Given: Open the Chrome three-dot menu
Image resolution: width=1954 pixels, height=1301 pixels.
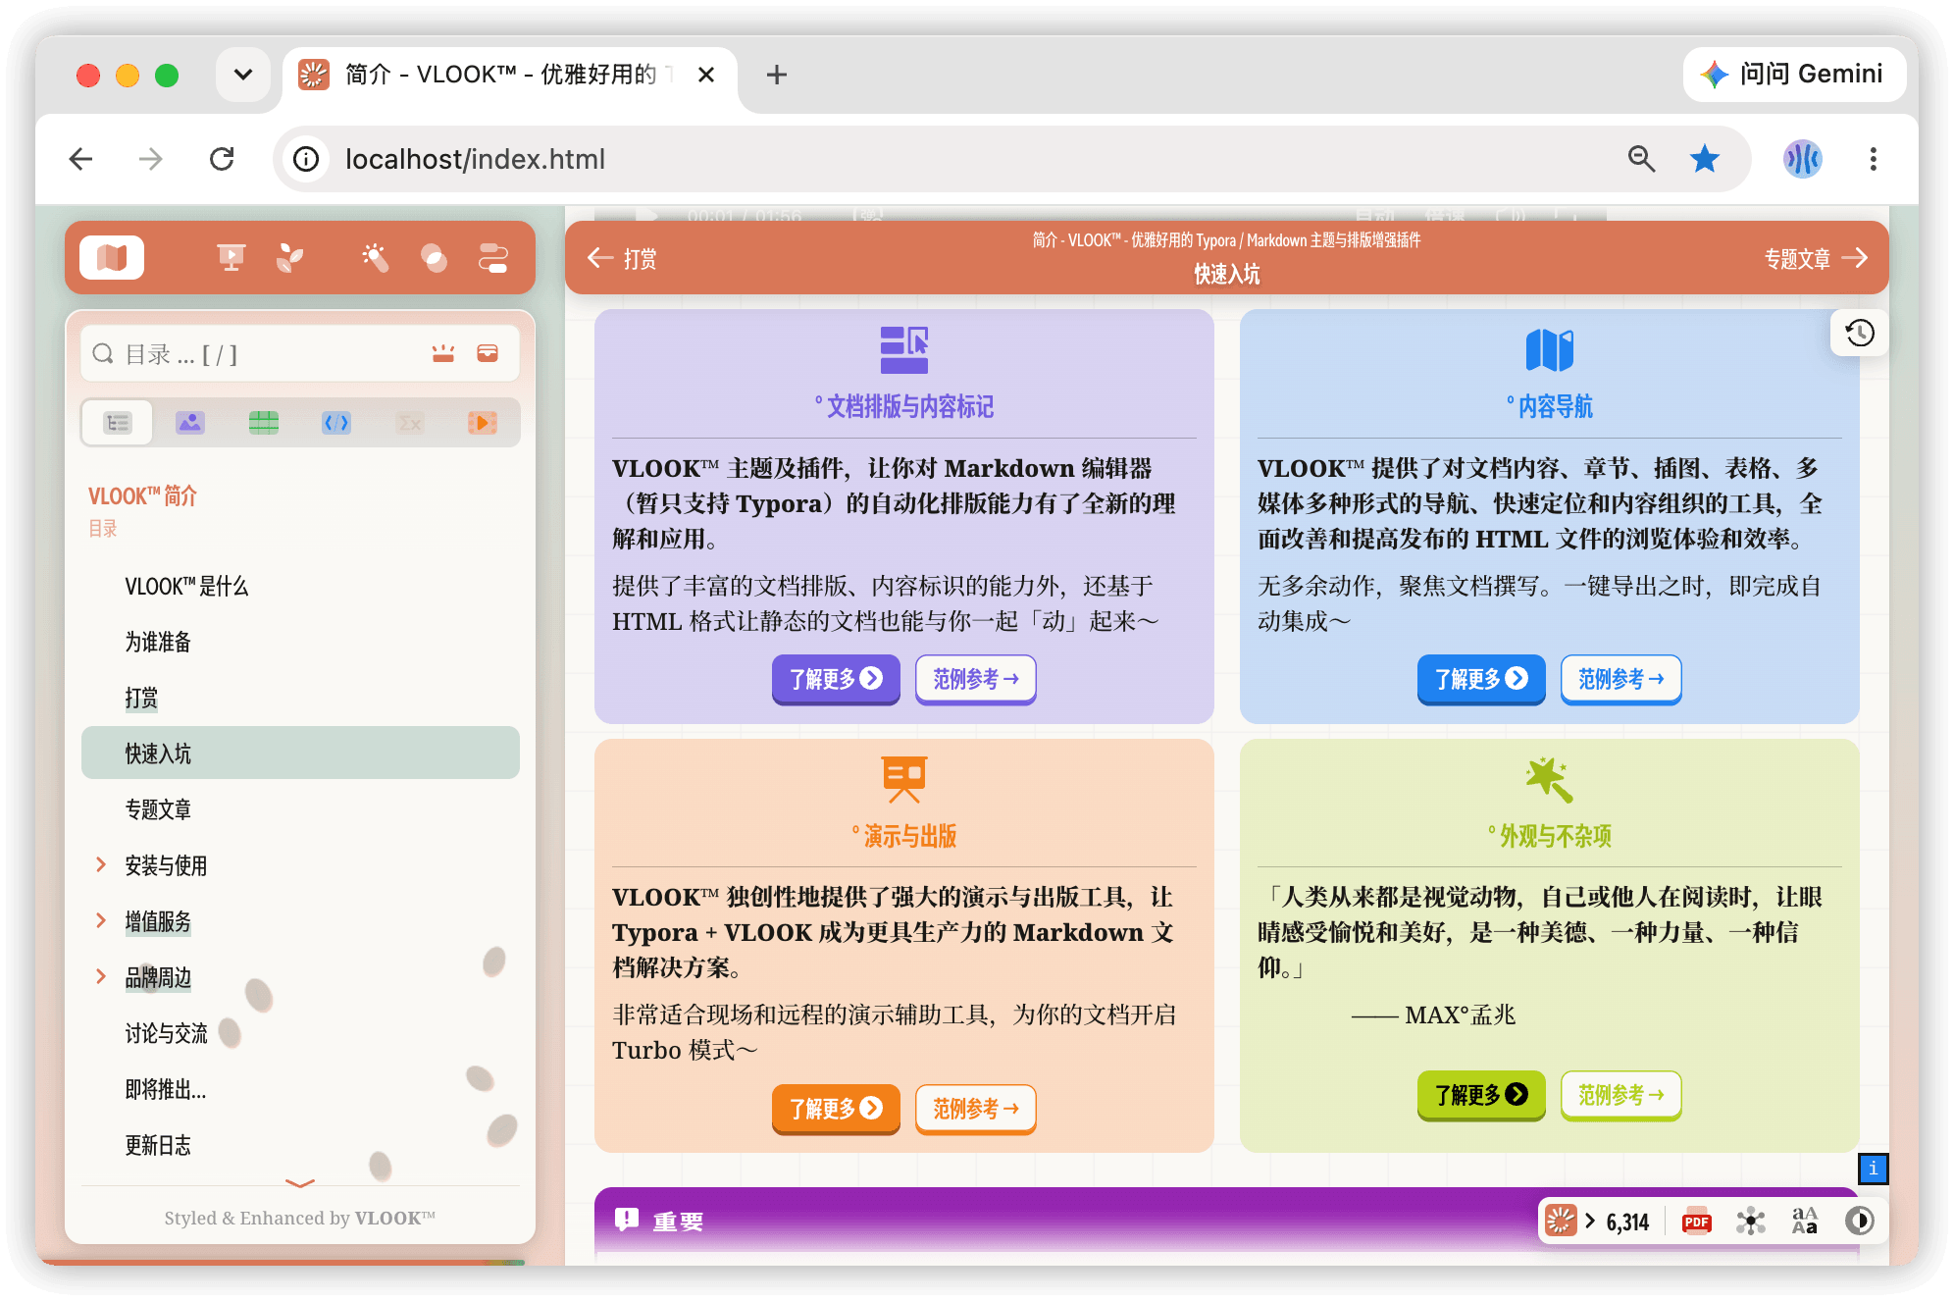Looking at the screenshot, I should (x=1874, y=159).
